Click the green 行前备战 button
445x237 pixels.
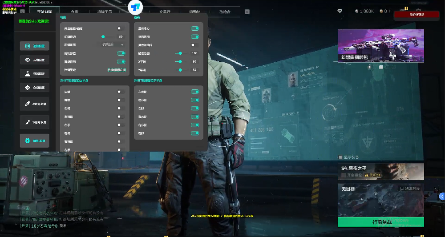pyautogui.click(x=381, y=222)
